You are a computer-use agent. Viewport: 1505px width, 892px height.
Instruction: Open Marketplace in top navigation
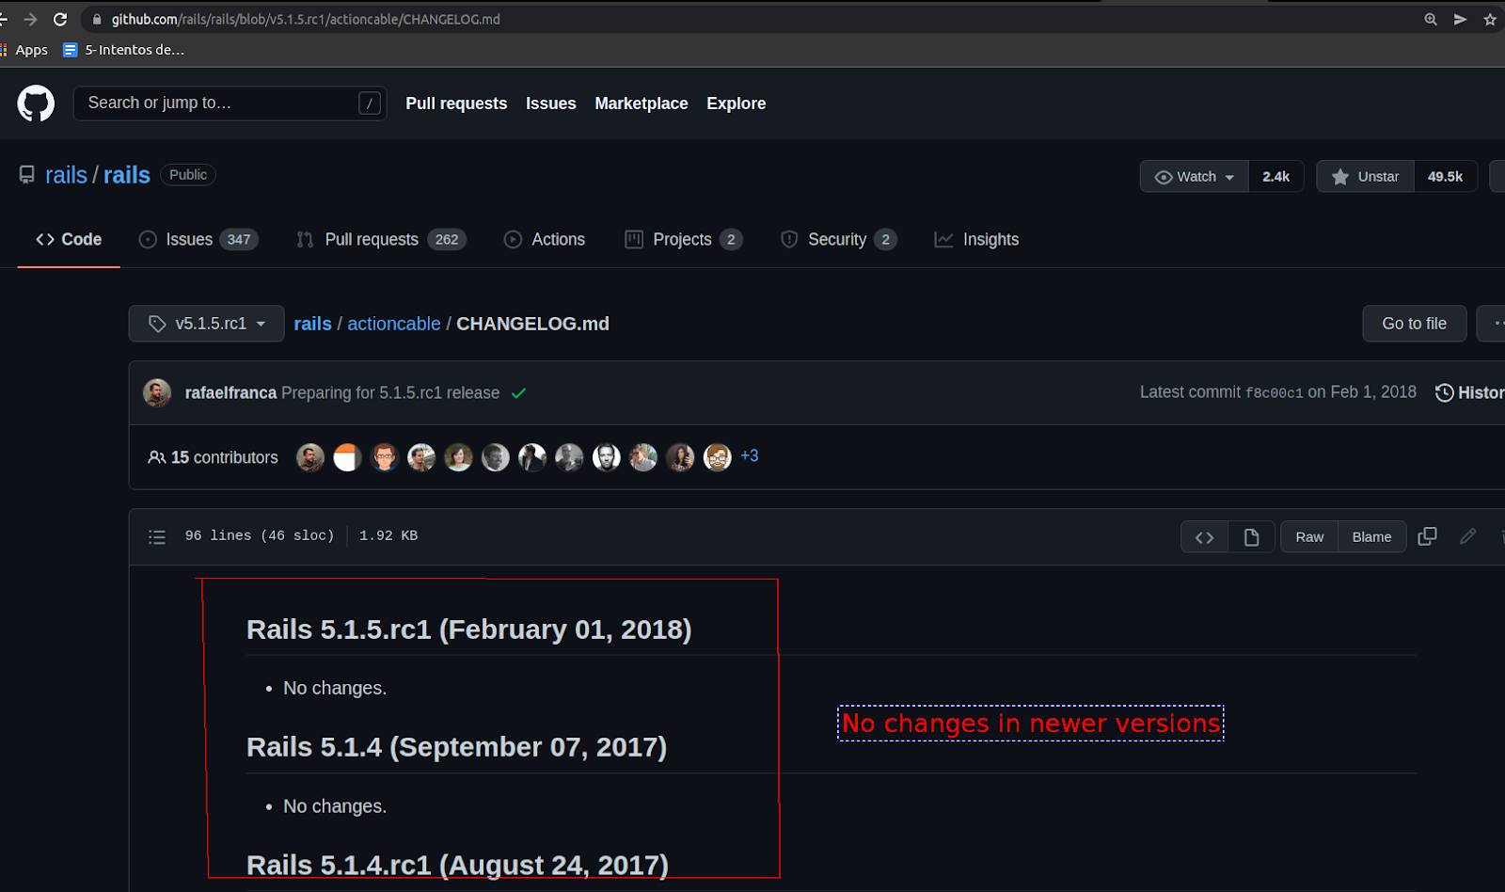642,104
